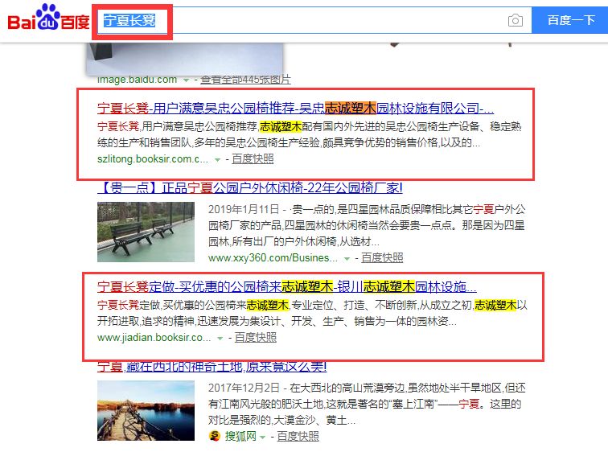Click the www.xxy360.com/Busines... URL text

pos(273,258)
